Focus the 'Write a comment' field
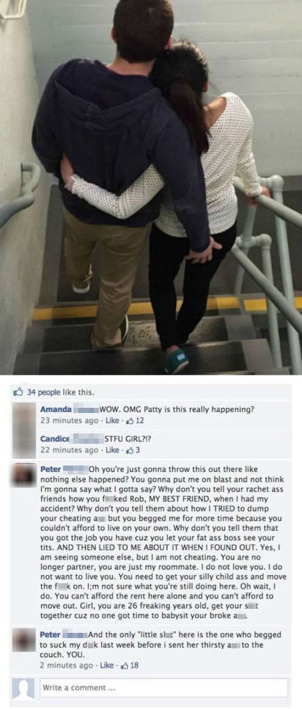This screenshot has width=302, height=709. (x=163, y=688)
